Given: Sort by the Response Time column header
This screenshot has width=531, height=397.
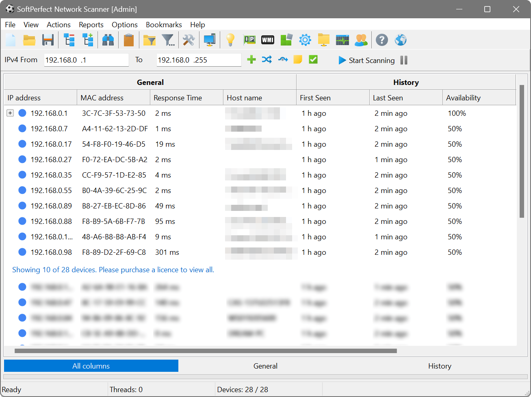Looking at the screenshot, I should pyautogui.click(x=187, y=98).
